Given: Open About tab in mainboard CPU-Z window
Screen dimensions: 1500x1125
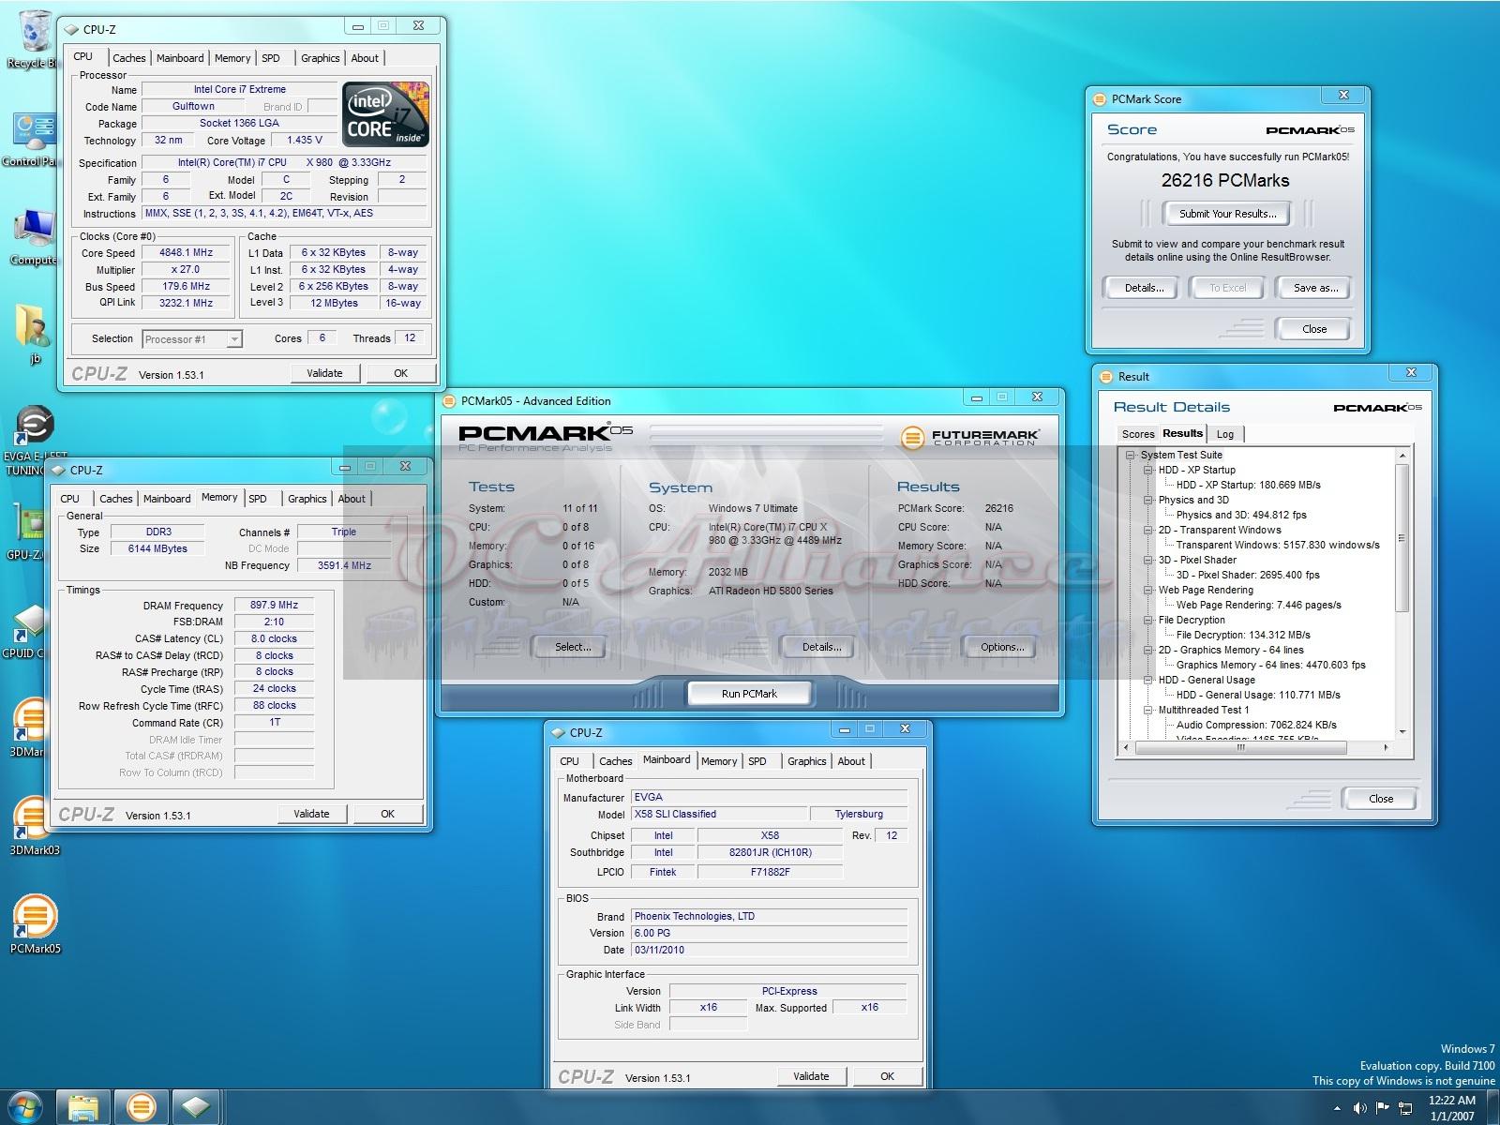Looking at the screenshot, I should pos(851,761).
